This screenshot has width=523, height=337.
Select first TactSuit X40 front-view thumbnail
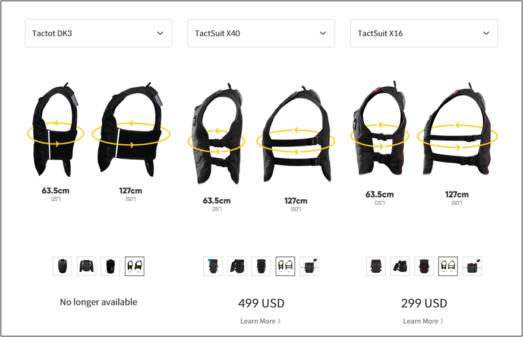pos(213,266)
